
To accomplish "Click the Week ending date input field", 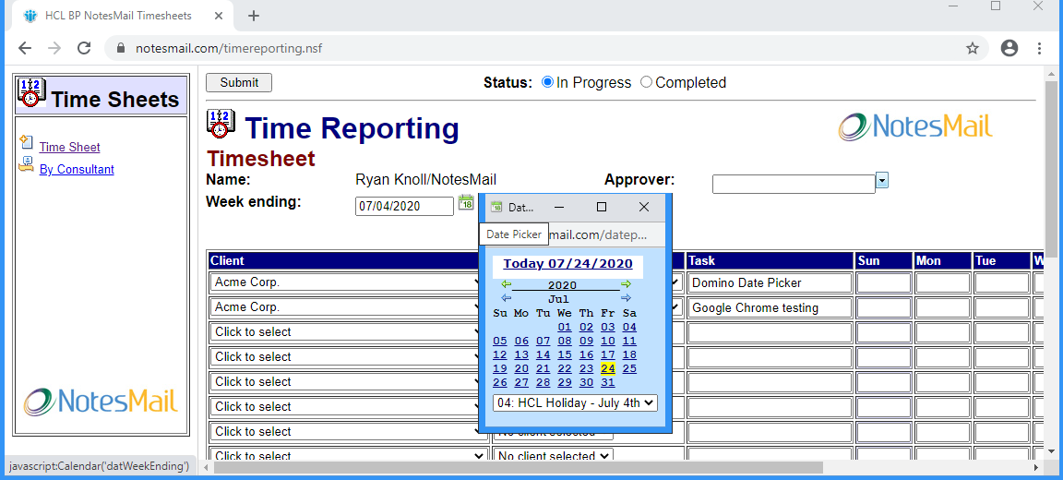I will (403, 206).
